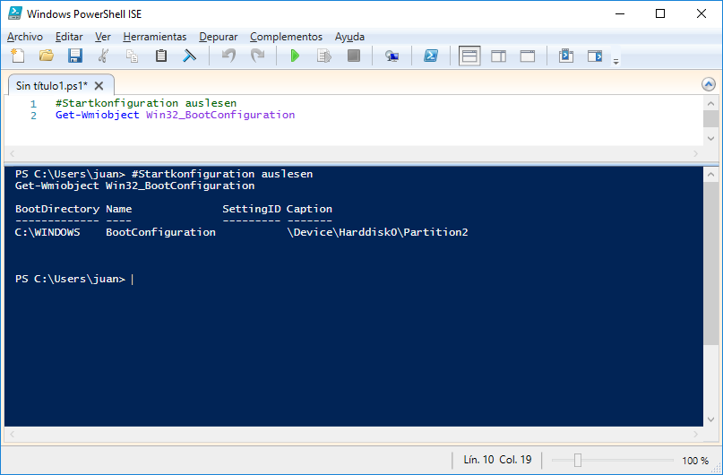
Task: Click the \Device\Harddisk0\Partition2 output value
Action: (378, 232)
